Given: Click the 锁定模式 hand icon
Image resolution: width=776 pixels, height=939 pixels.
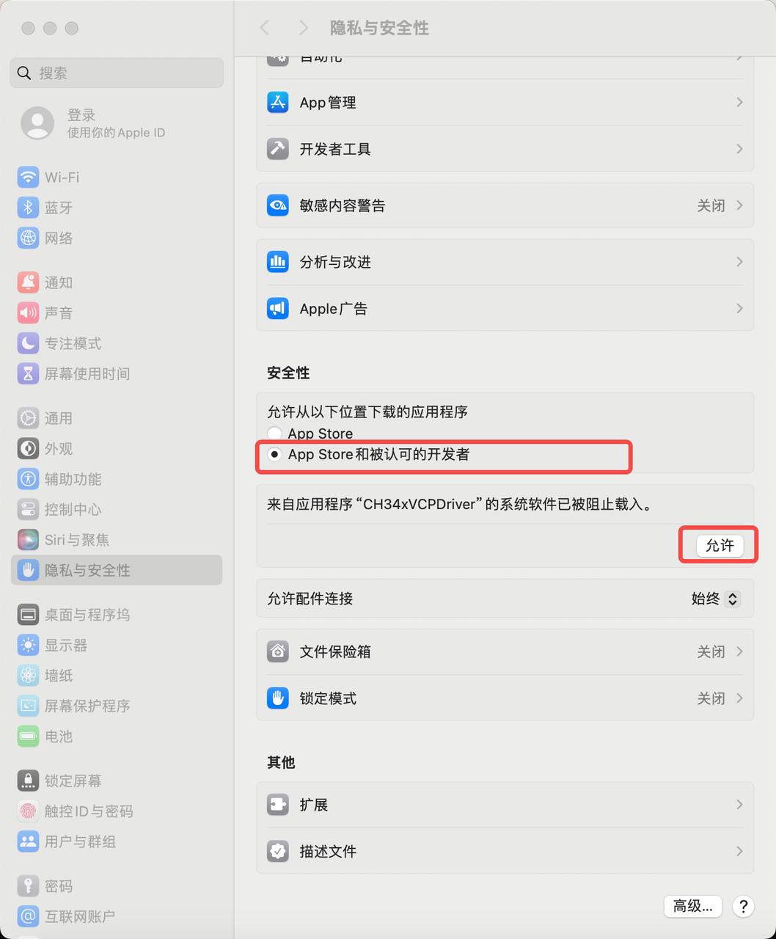Looking at the screenshot, I should pyautogui.click(x=278, y=698).
